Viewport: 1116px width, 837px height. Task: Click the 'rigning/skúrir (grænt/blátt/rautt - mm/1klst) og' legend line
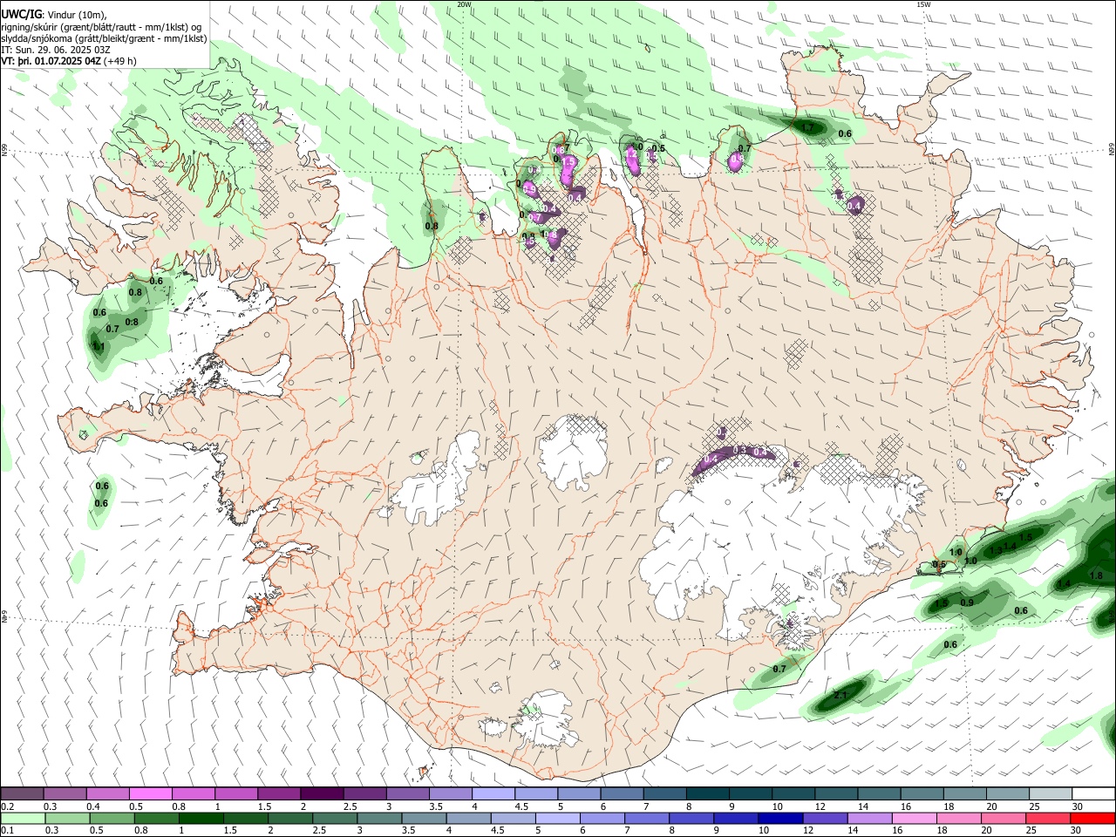(x=101, y=26)
